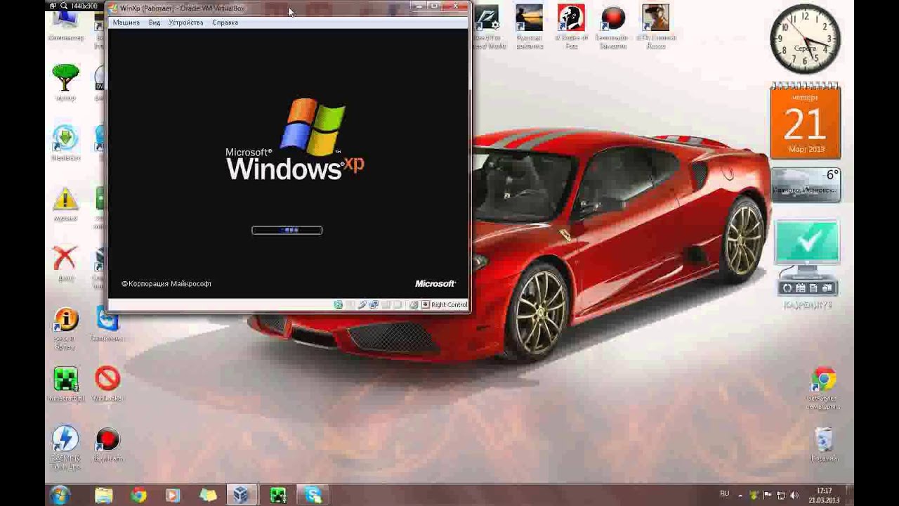The width and height of the screenshot is (899, 506).
Task: Open the Recycle Bin on desktop
Action: point(824,444)
